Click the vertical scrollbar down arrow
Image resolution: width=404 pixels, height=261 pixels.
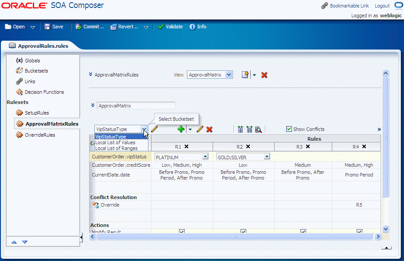386,229
